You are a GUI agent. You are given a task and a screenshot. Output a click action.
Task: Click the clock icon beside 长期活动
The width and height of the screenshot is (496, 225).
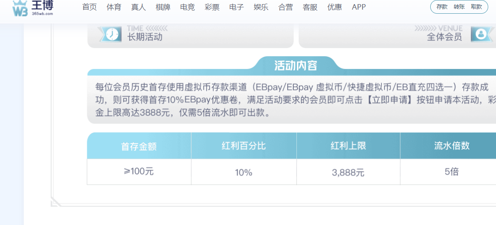click(x=110, y=34)
